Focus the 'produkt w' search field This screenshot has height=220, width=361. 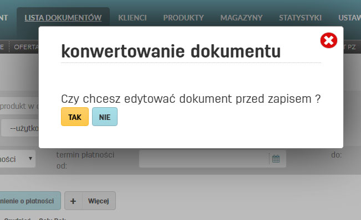pos(19,106)
